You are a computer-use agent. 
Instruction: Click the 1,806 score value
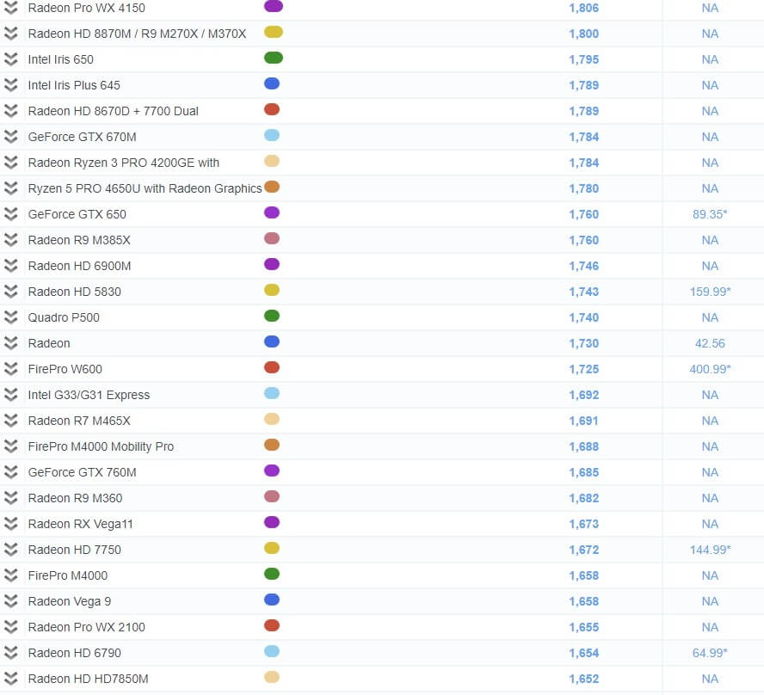[583, 8]
